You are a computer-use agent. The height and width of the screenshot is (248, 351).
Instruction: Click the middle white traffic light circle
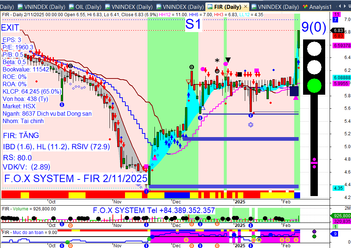(314, 67)
